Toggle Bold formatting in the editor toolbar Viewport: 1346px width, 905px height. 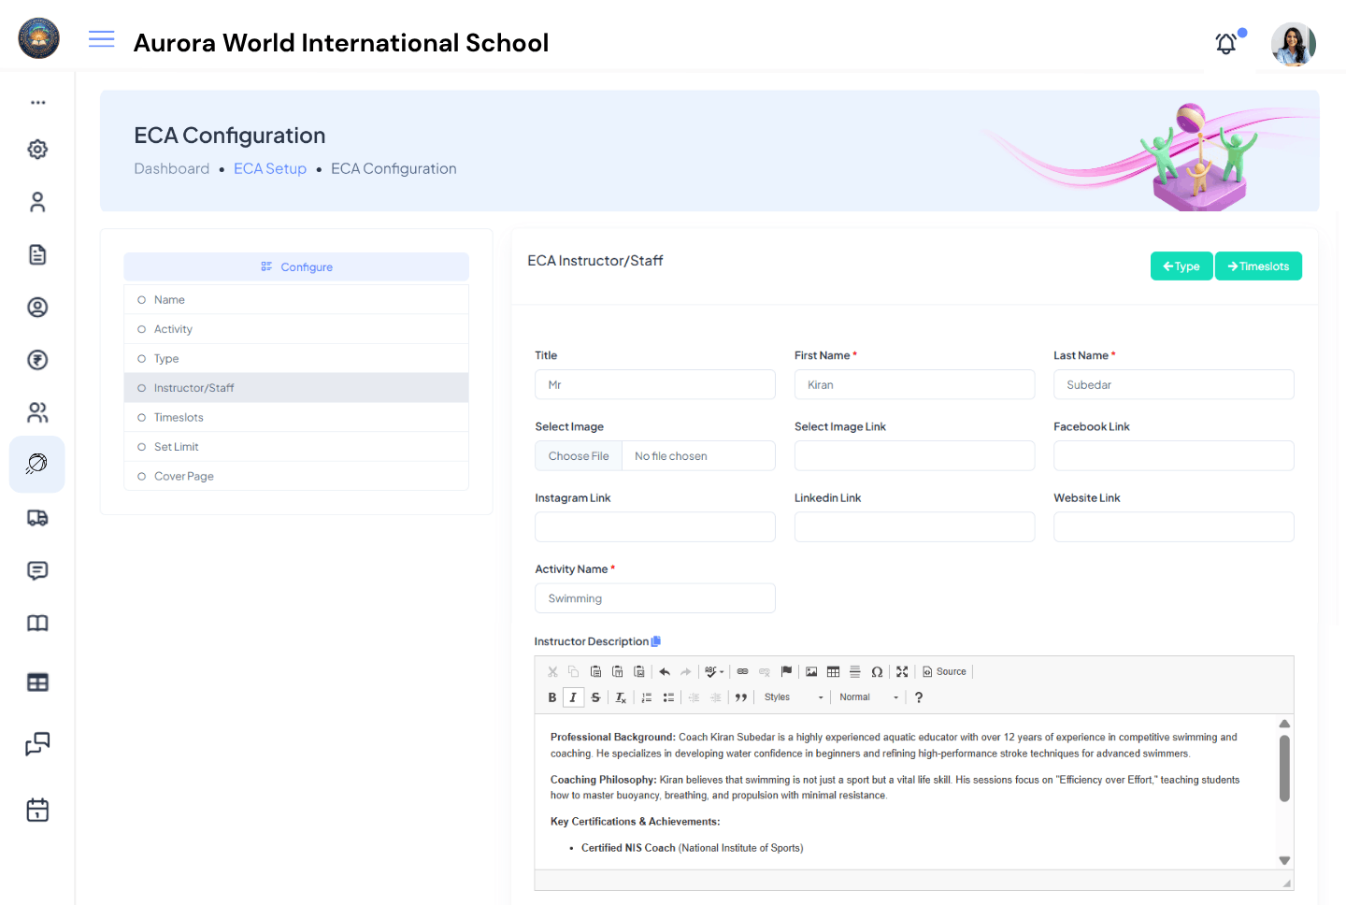pos(551,697)
